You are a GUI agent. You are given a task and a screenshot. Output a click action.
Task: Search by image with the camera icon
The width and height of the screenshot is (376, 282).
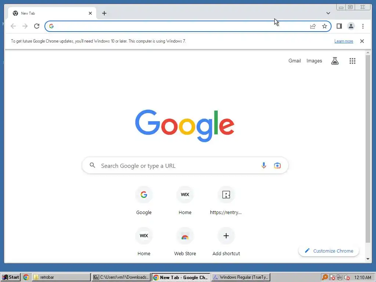click(x=277, y=166)
